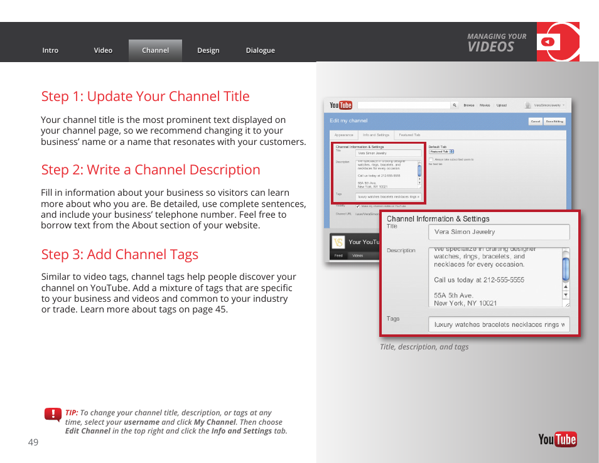Click the scroll up arrow in enlarged Description box
The height and width of the screenshot is (463, 599).
(x=566, y=286)
